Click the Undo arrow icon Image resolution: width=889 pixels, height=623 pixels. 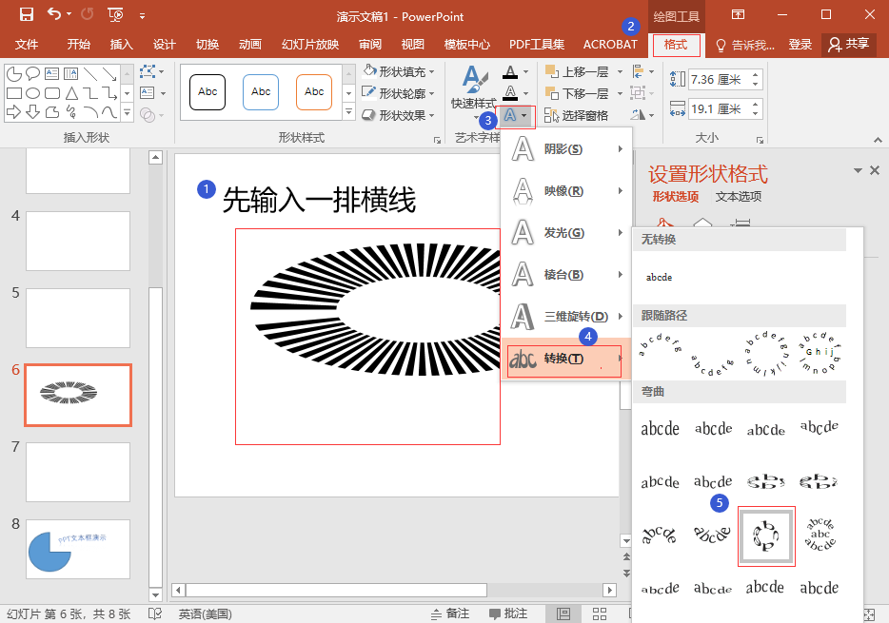[x=54, y=14]
